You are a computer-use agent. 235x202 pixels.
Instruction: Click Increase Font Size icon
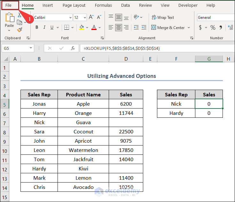[91, 18]
